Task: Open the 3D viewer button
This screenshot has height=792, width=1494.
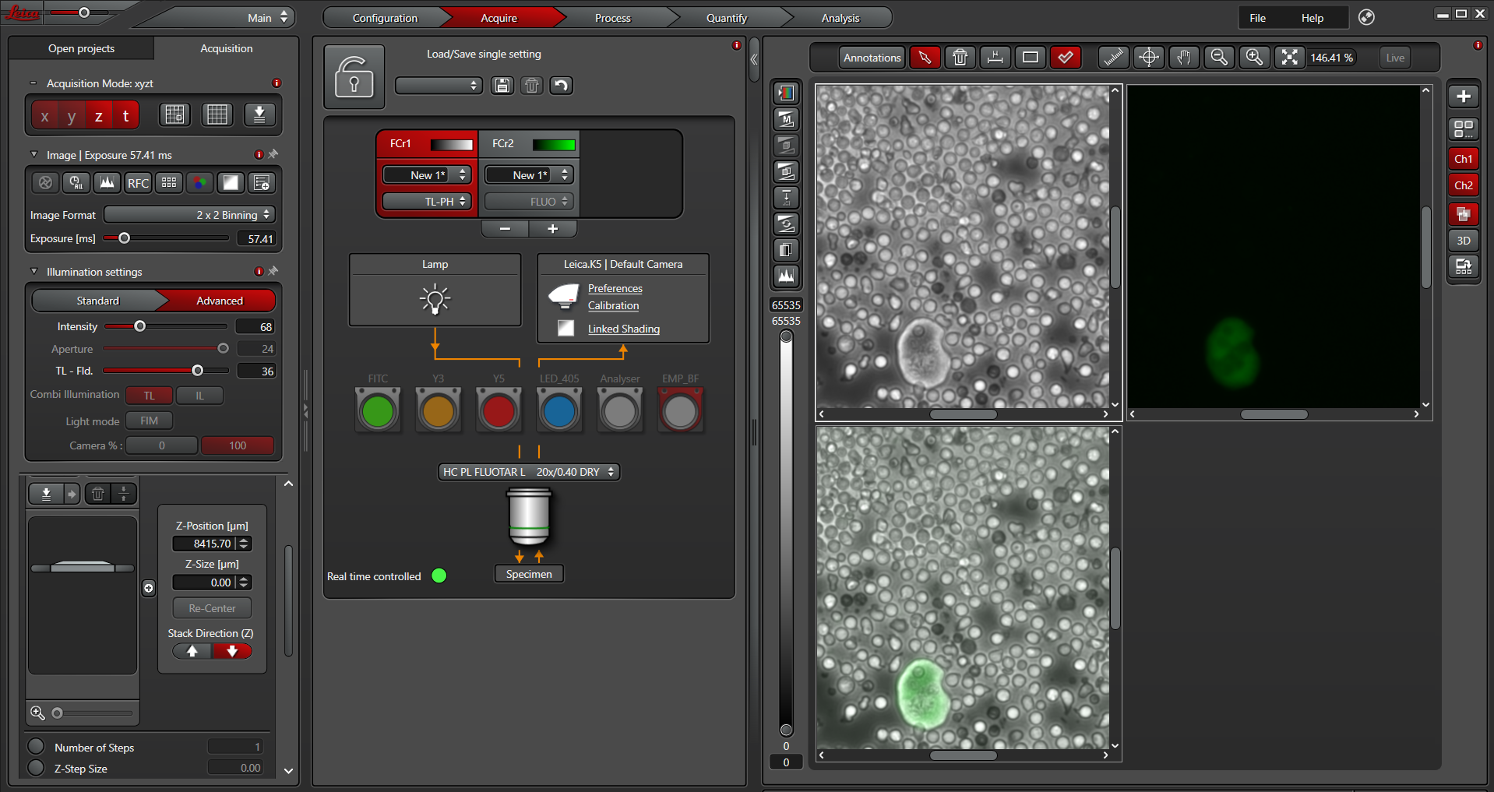Action: point(1464,241)
